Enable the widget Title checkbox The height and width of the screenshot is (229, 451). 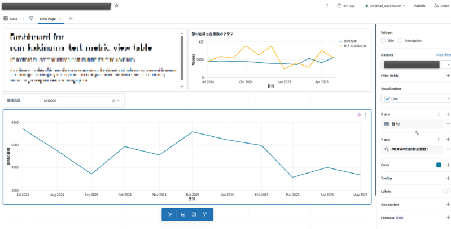383,41
